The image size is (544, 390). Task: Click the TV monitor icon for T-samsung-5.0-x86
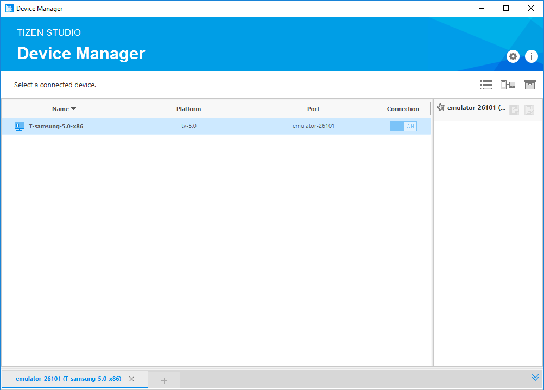point(20,126)
